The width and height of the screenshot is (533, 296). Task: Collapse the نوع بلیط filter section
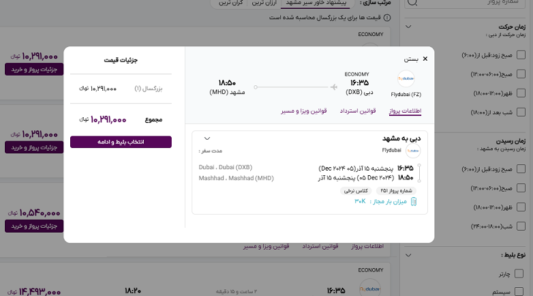(x=408, y=255)
